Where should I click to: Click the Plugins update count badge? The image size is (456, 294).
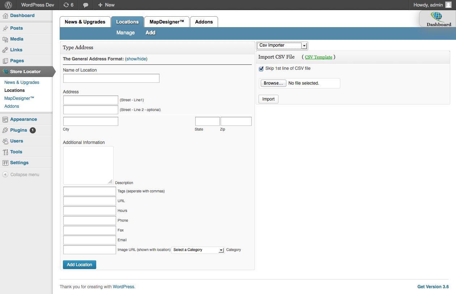tap(33, 130)
